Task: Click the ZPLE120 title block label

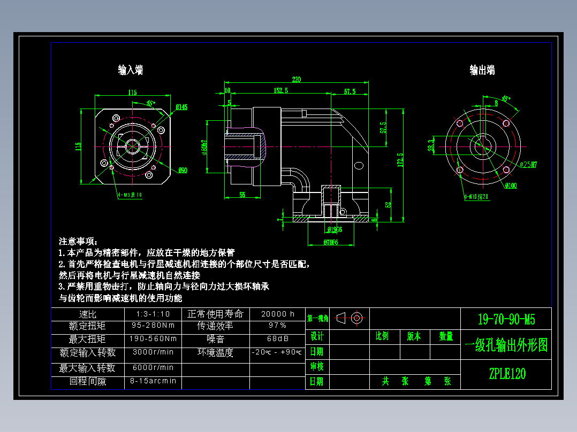Action: (x=506, y=374)
